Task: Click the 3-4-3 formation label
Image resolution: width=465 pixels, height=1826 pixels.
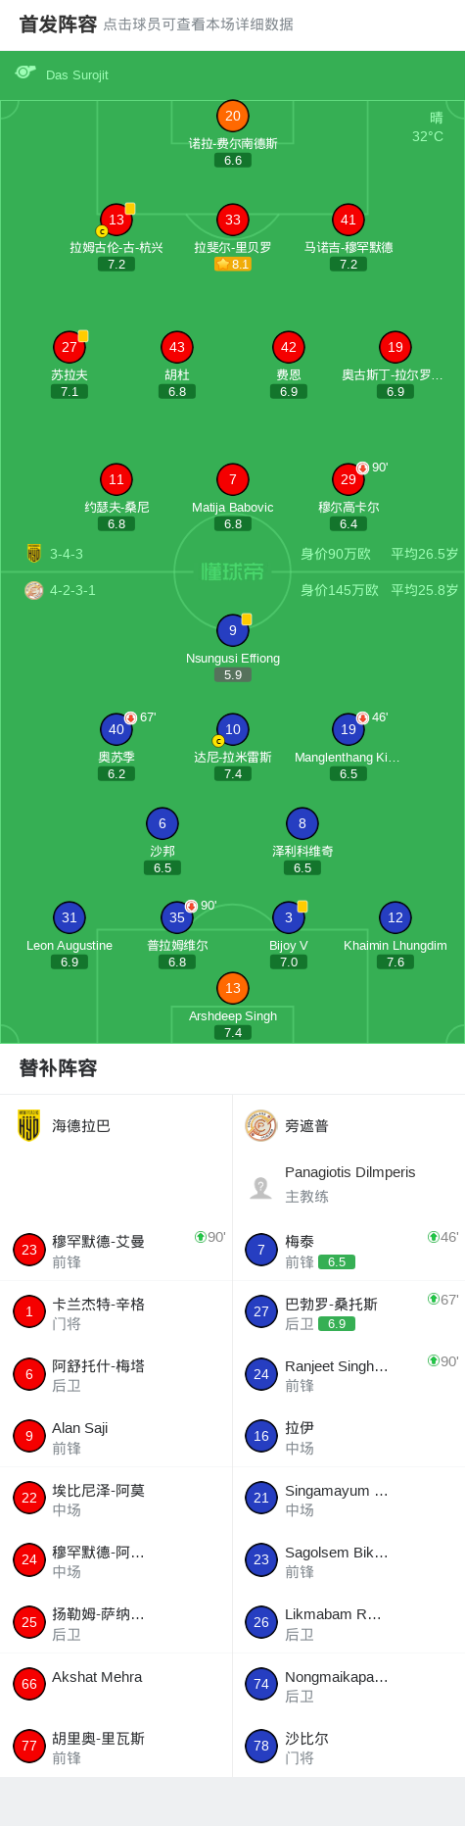Action: (x=67, y=554)
